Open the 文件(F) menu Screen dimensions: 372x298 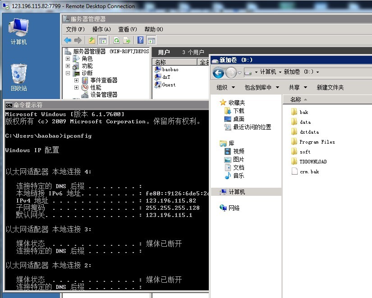pyautogui.click(x=75, y=29)
